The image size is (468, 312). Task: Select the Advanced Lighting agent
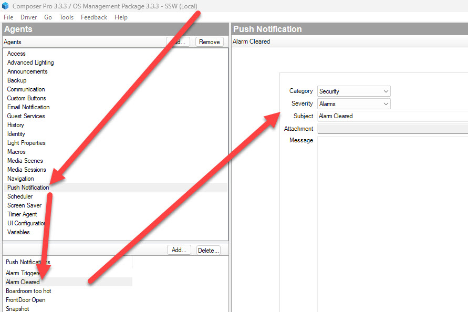[x=30, y=63]
